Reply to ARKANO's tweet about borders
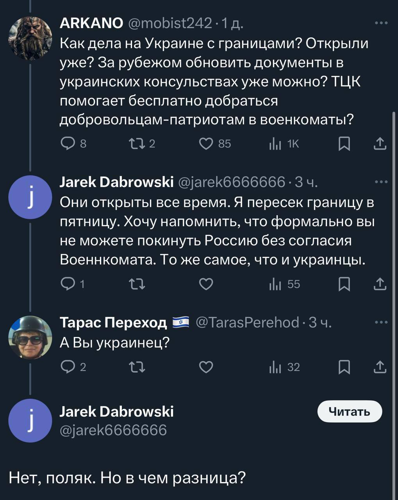This screenshot has height=500, width=398. pyautogui.click(x=67, y=144)
